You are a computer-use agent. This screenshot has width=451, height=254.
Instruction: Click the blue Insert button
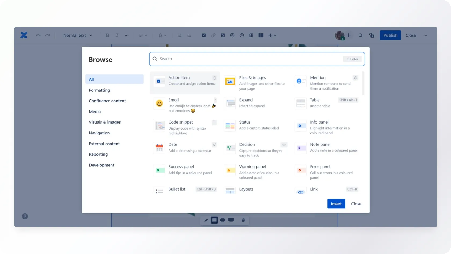pos(336,204)
